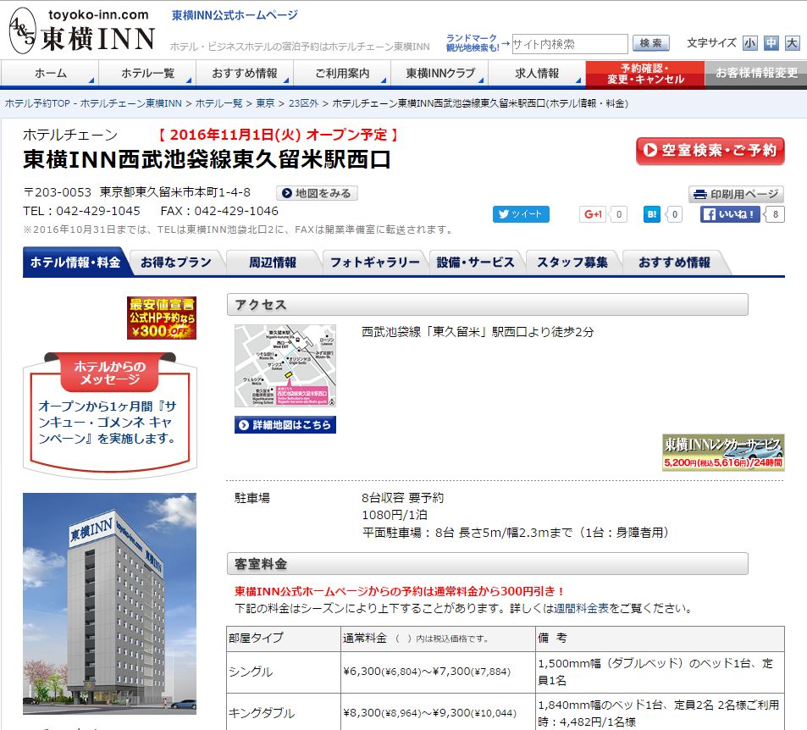The image size is (807, 730).
Task: Open the おすすめ情報 nav menu
Action: pos(245,74)
